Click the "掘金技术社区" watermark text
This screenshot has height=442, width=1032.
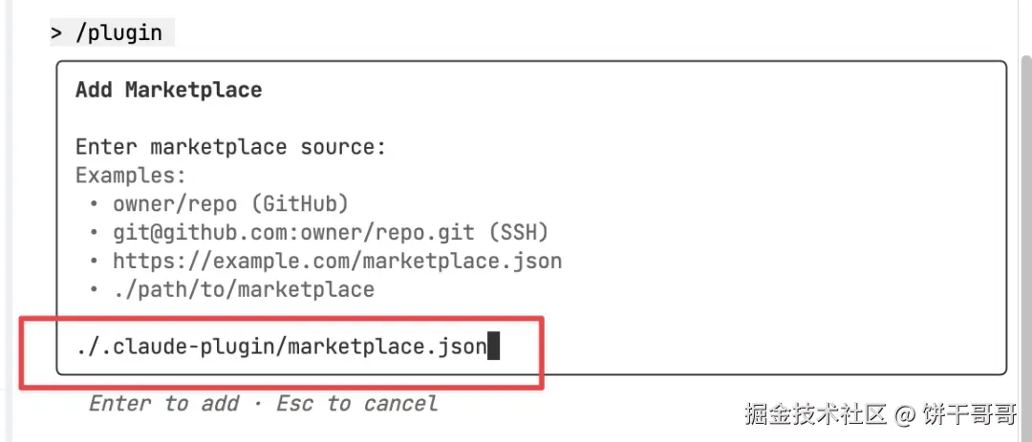814,413
